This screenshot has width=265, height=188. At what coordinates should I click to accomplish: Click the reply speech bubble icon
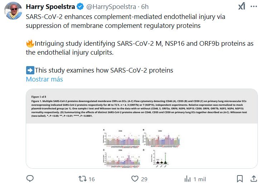[x=30, y=179]
